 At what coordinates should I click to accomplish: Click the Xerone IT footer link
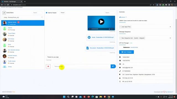[170, 92]
